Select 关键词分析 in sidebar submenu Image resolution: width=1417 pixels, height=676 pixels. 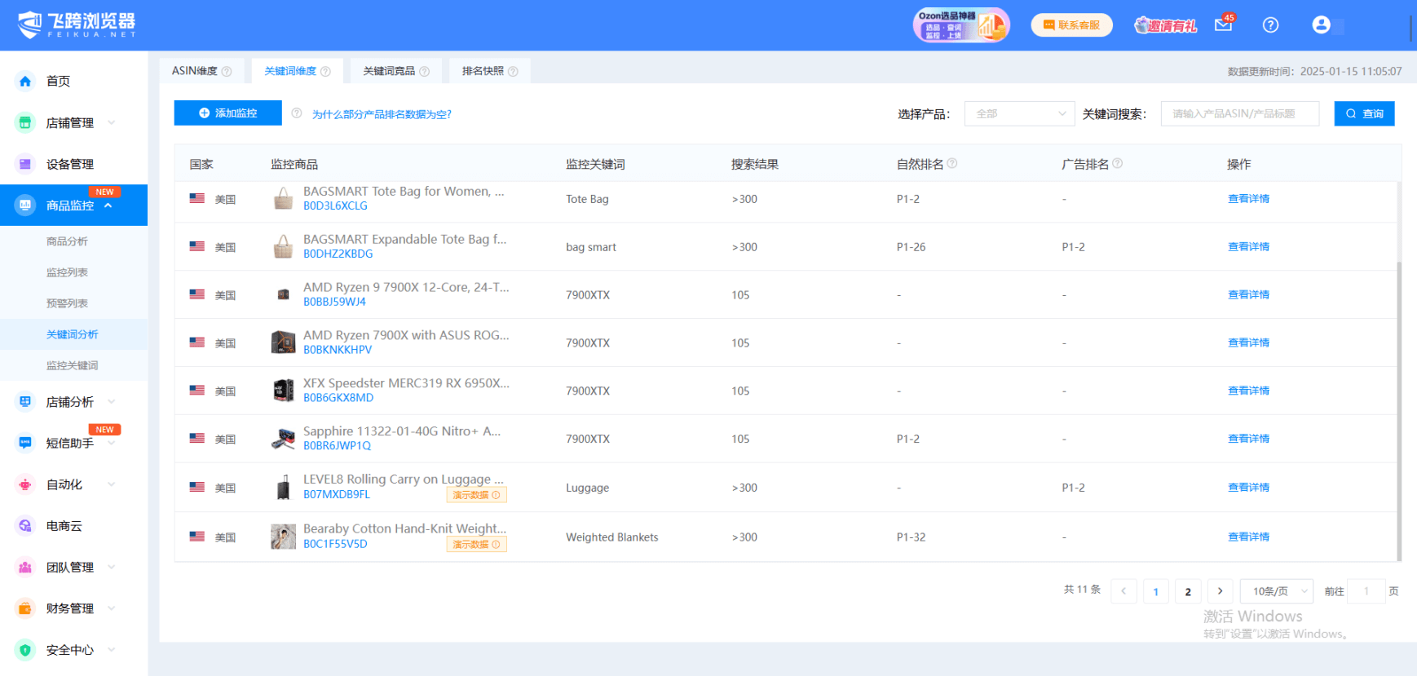pyautogui.click(x=72, y=334)
